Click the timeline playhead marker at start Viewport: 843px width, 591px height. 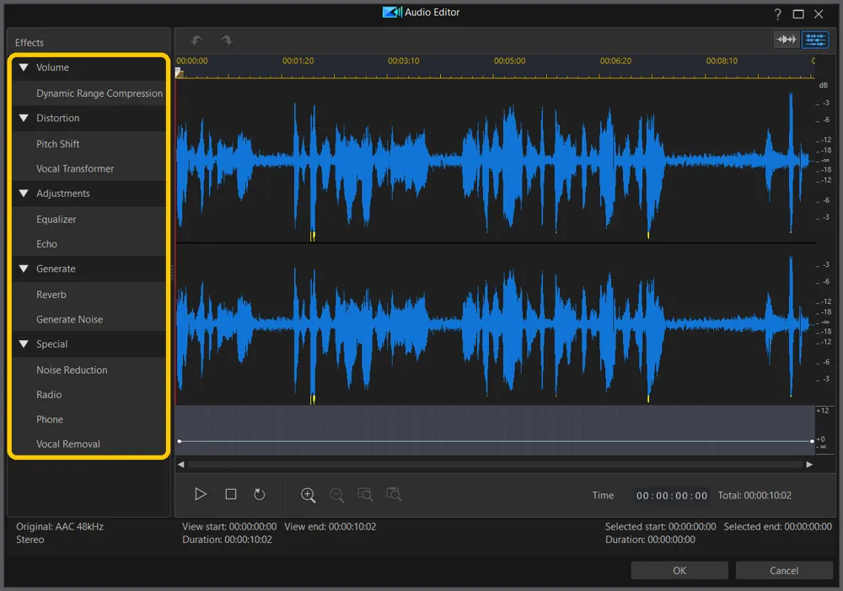(x=180, y=73)
